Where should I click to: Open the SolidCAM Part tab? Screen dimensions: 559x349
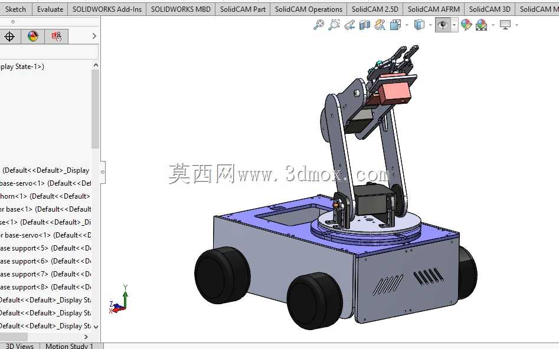click(x=243, y=9)
